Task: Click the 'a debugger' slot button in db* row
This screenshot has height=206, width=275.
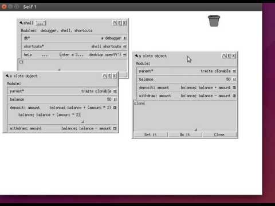Action: click(x=125, y=38)
